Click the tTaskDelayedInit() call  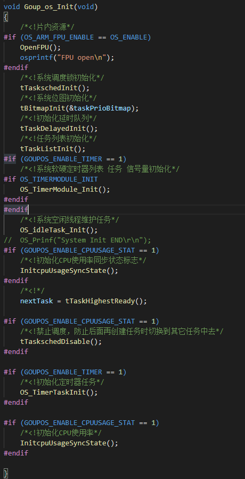pos(59,128)
